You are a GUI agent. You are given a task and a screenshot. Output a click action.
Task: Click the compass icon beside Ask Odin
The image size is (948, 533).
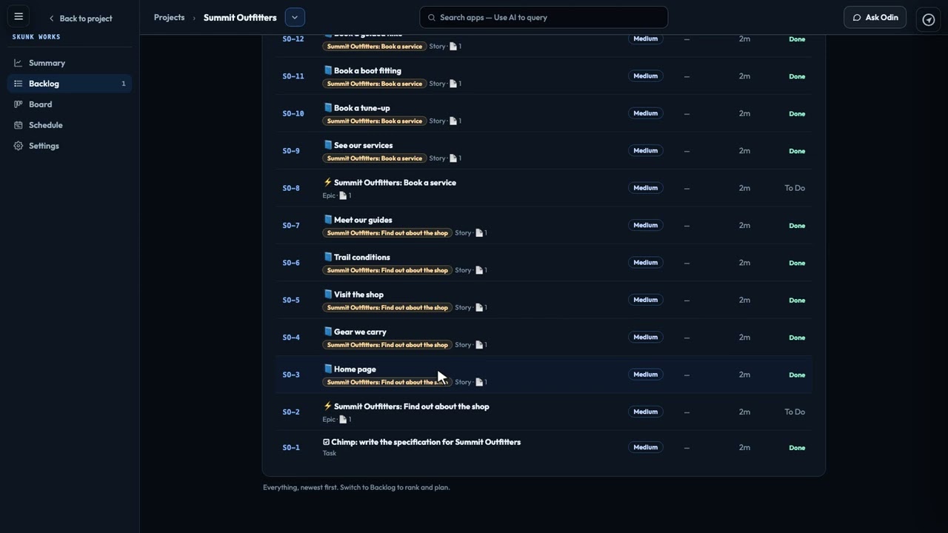pos(929,19)
